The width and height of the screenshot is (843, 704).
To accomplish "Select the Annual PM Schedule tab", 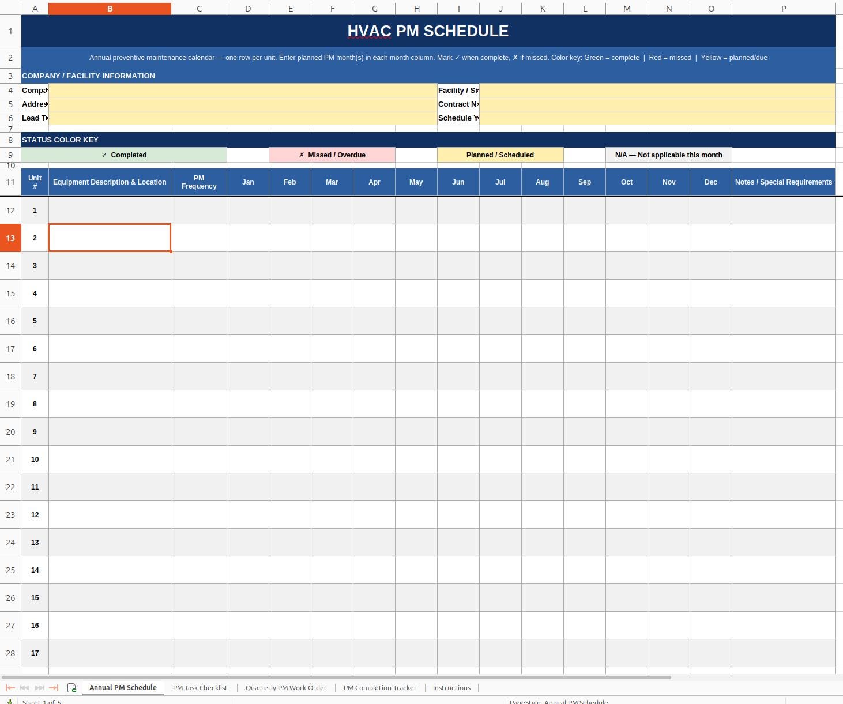I will [123, 688].
